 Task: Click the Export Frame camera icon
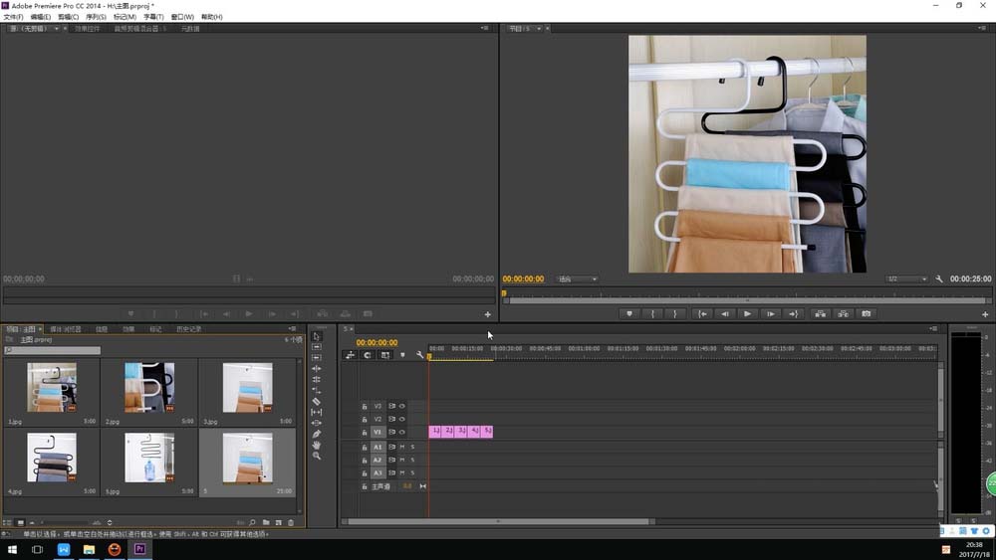pyautogui.click(x=867, y=313)
